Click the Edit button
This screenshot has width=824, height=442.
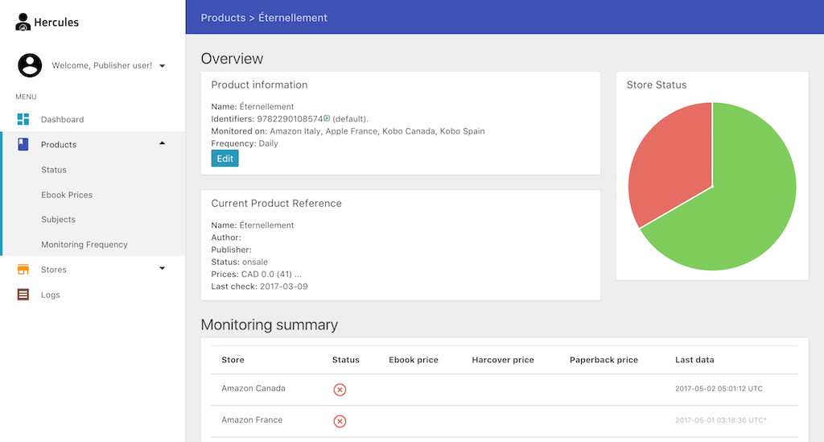point(225,159)
